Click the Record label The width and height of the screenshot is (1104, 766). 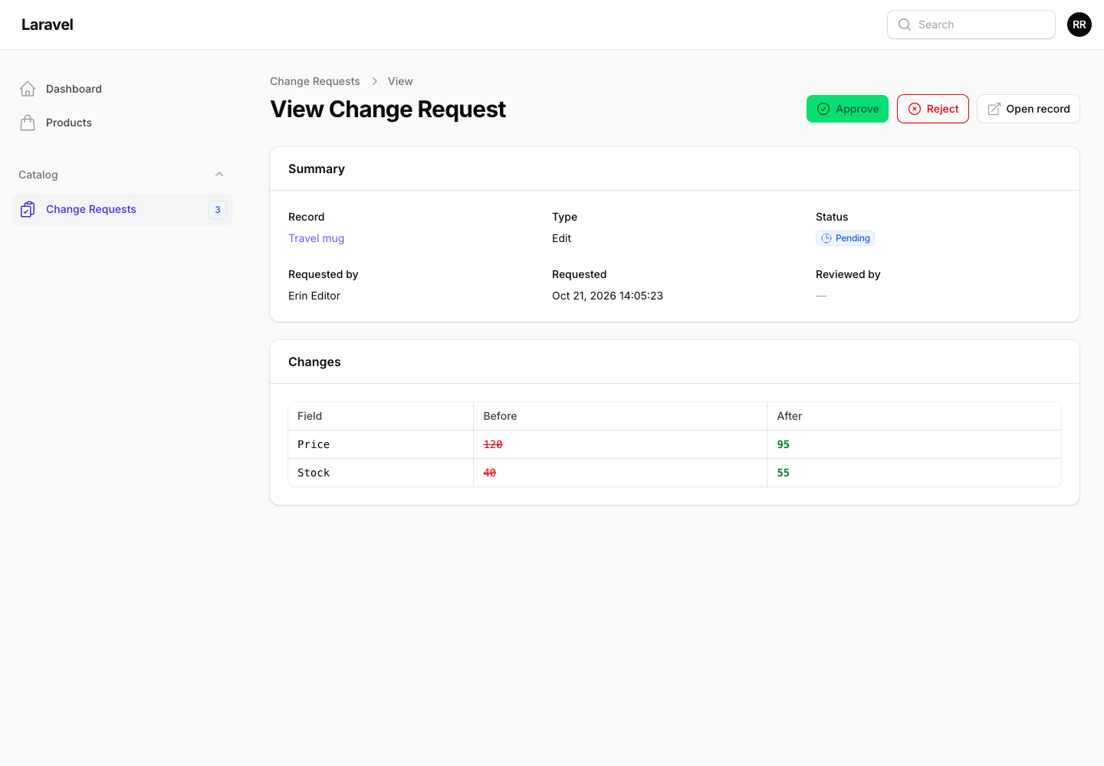[307, 217]
